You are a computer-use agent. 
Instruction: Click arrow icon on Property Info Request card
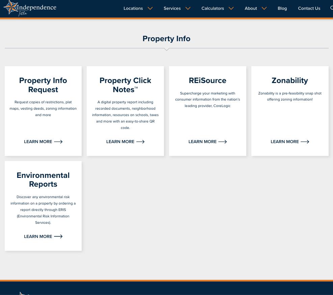58,142
